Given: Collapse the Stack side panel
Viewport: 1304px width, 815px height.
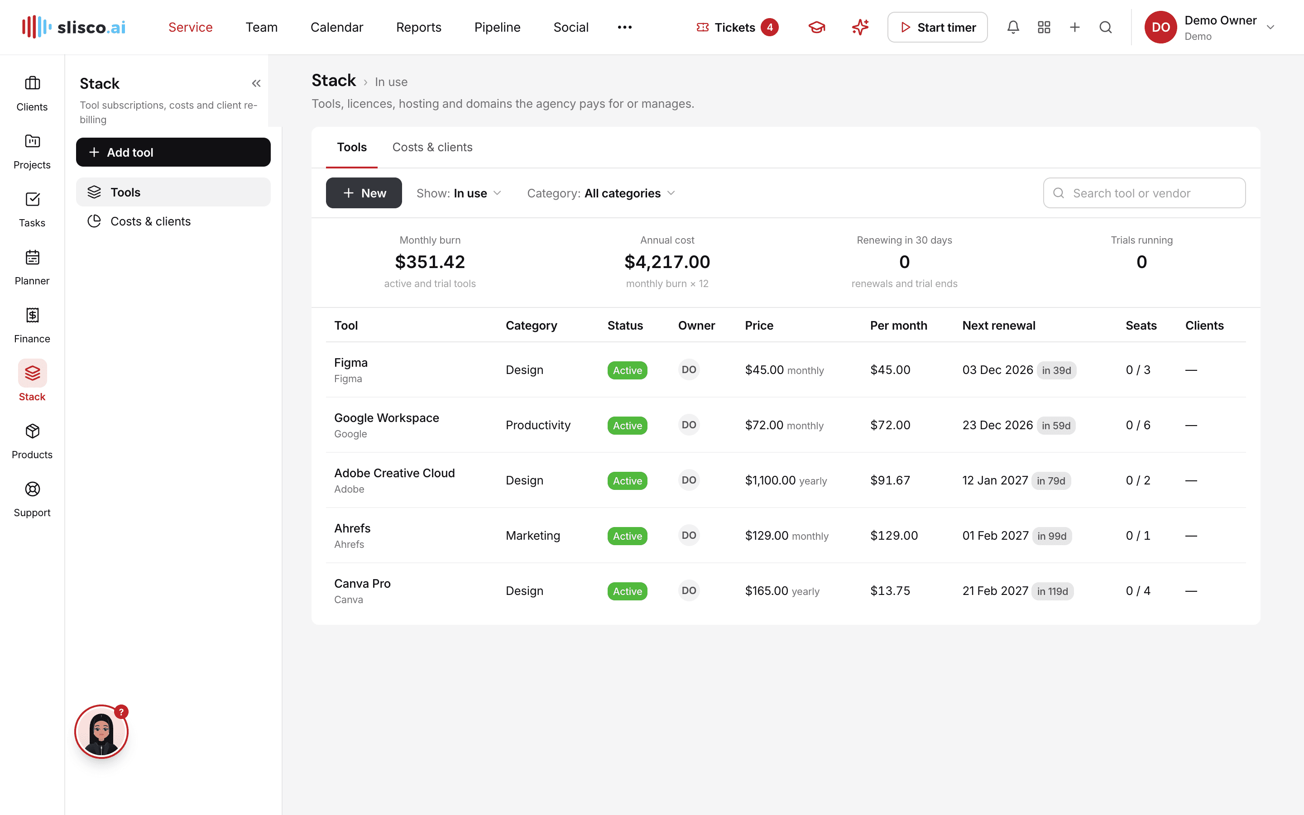Looking at the screenshot, I should (x=256, y=84).
